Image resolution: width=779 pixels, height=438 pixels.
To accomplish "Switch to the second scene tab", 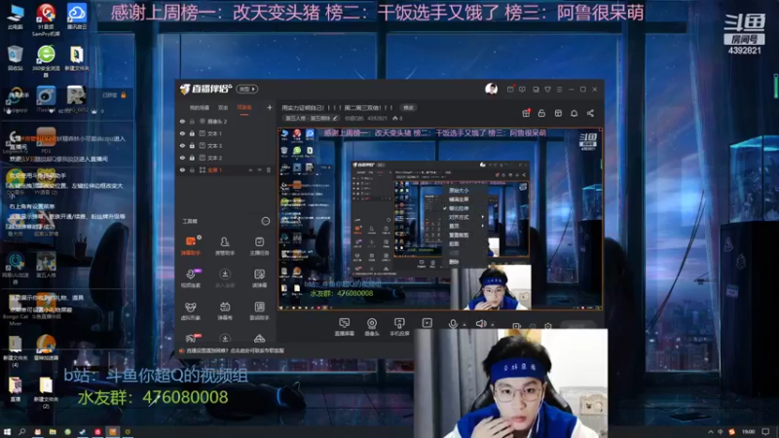I will coord(223,108).
